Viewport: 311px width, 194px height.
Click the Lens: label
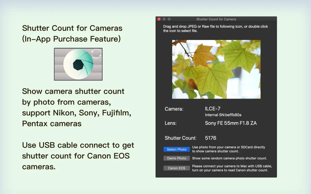coord(171,123)
